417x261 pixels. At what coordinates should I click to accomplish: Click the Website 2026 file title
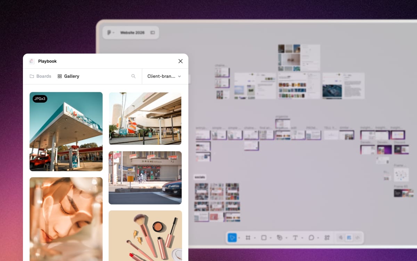coord(132,33)
